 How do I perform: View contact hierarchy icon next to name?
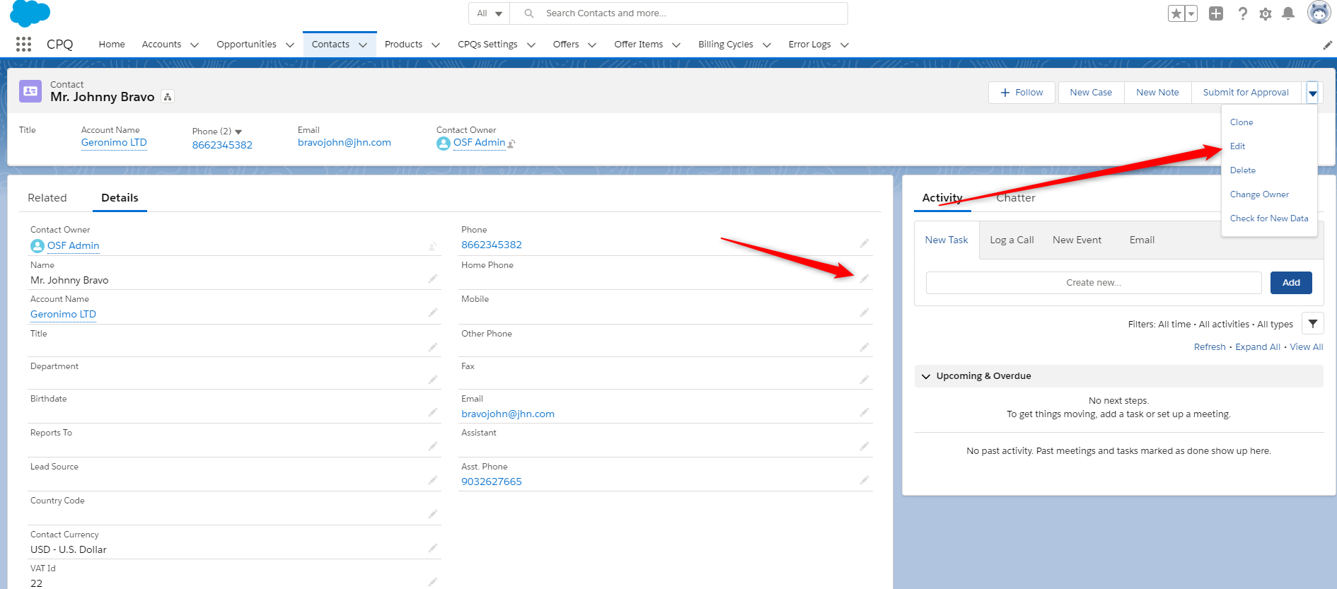168,97
